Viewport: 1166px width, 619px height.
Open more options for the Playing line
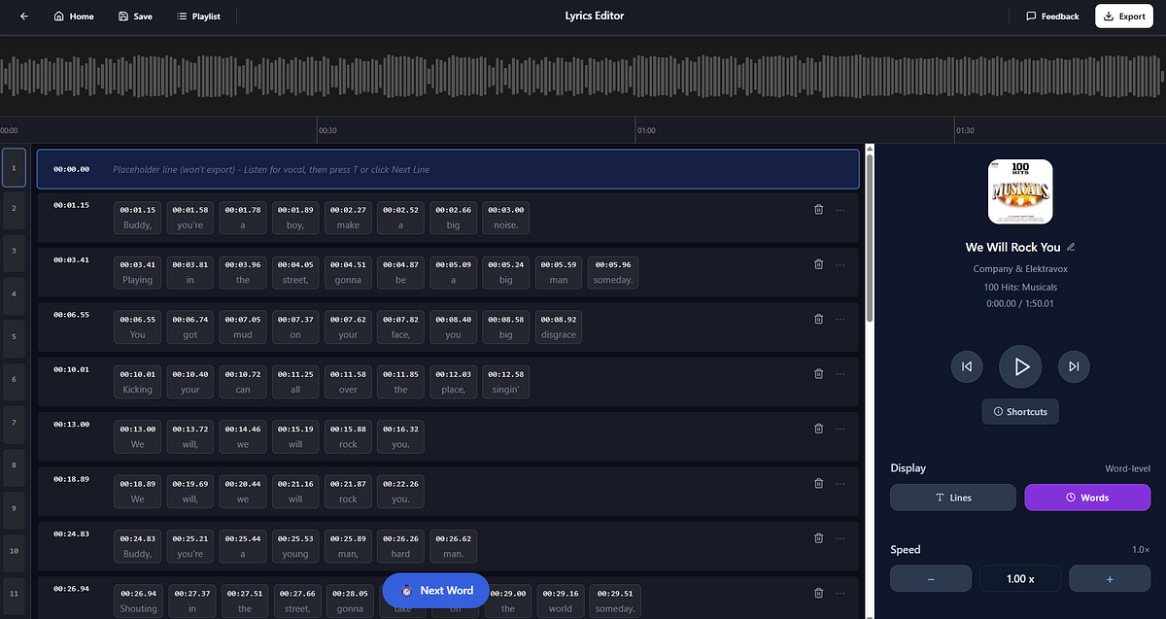click(x=840, y=264)
